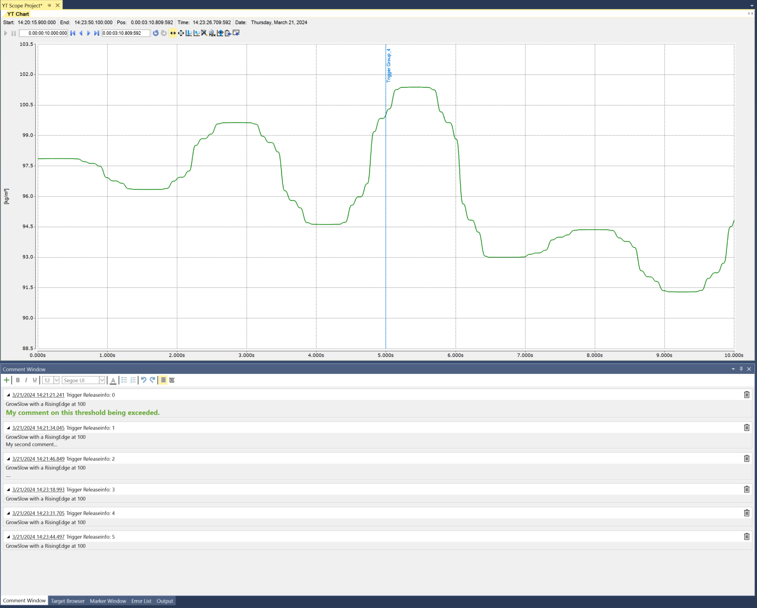
Task: Open timestamp link 3/21/2024 14:21:34.045
Action: pyautogui.click(x=38, y=428)
